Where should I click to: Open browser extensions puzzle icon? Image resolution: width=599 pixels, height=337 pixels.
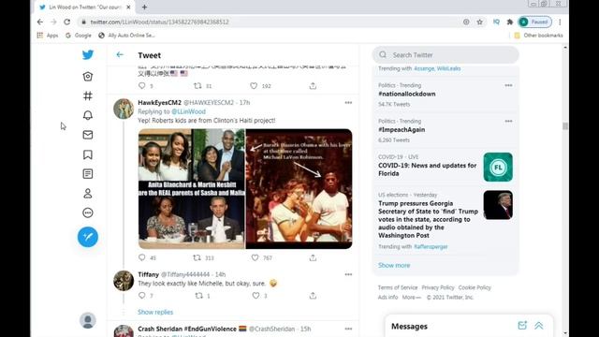point(509,22)
